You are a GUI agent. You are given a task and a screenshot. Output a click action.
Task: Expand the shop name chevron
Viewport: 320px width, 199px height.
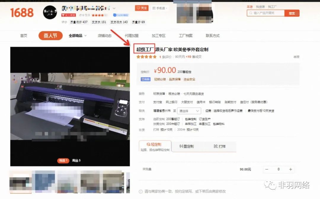coord(114,8)
